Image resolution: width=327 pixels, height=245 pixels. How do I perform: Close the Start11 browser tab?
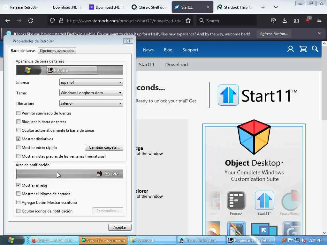coord(208,7)
